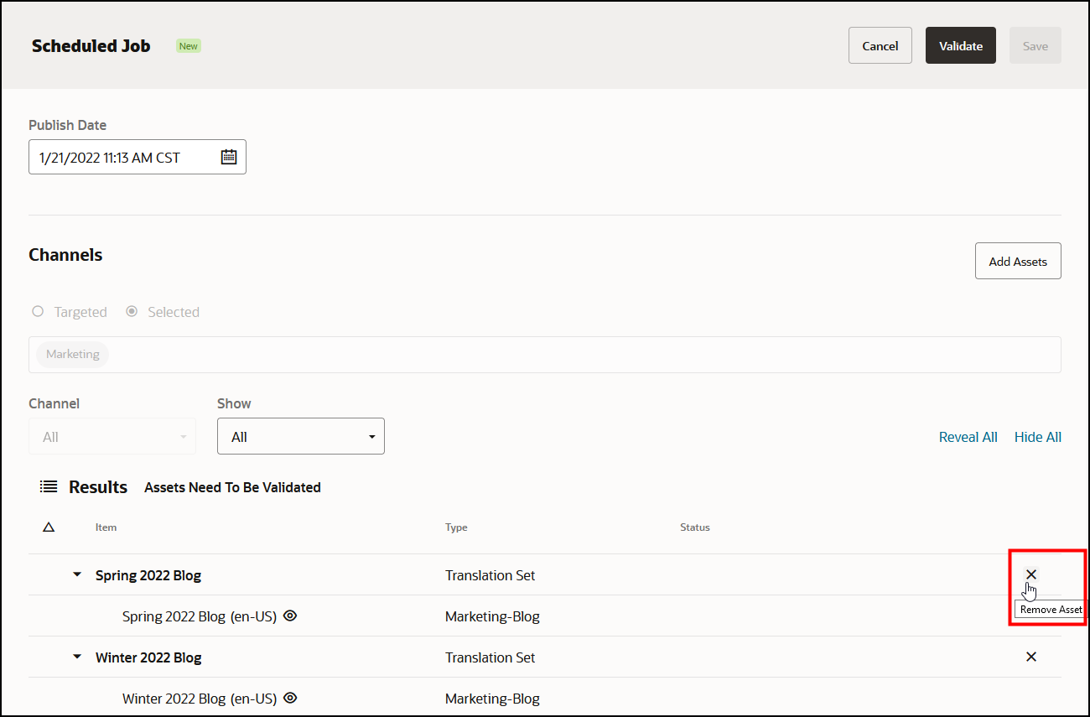Click the Results list icon

[x=49, y=486]
